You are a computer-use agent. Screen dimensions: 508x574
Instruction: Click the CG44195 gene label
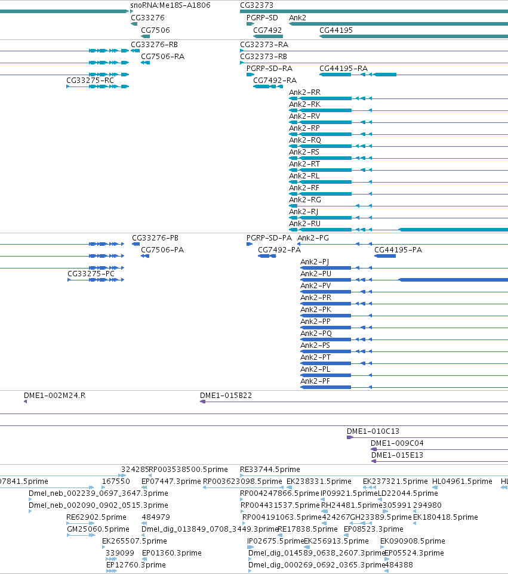(x=336, y=30)
